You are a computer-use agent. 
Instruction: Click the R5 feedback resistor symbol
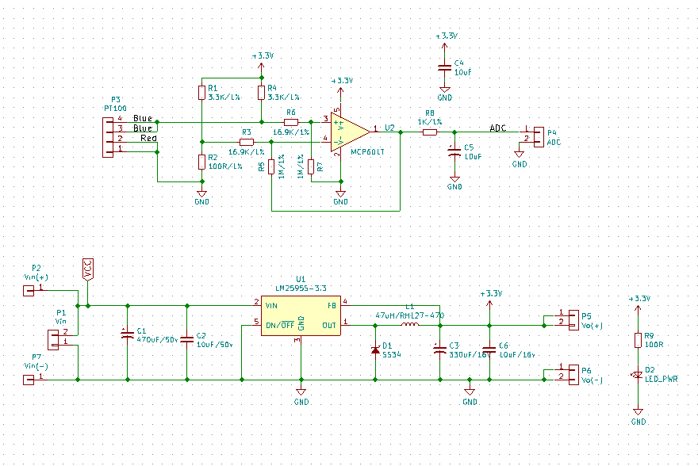271,166
